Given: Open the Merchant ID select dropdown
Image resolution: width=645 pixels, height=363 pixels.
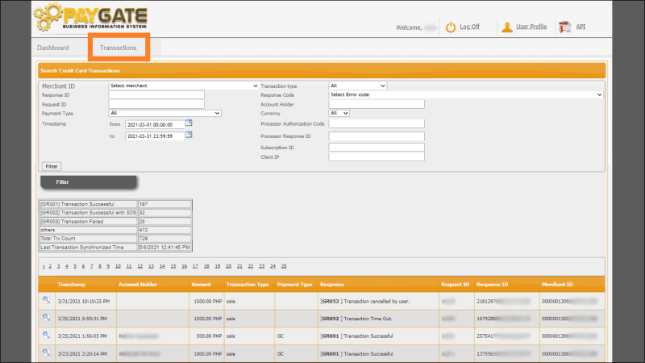Looking at the screenshot, I should (184, 86).
